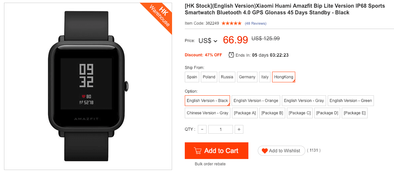Click the shopping cart icon on Add to Cart

[198, 151]
